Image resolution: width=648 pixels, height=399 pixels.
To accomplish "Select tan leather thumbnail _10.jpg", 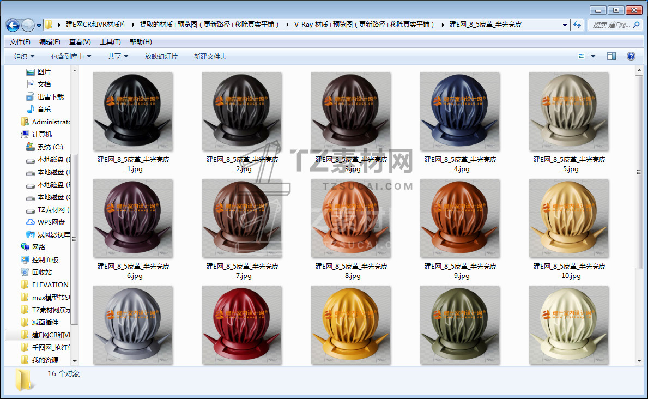I will (568, 219).
